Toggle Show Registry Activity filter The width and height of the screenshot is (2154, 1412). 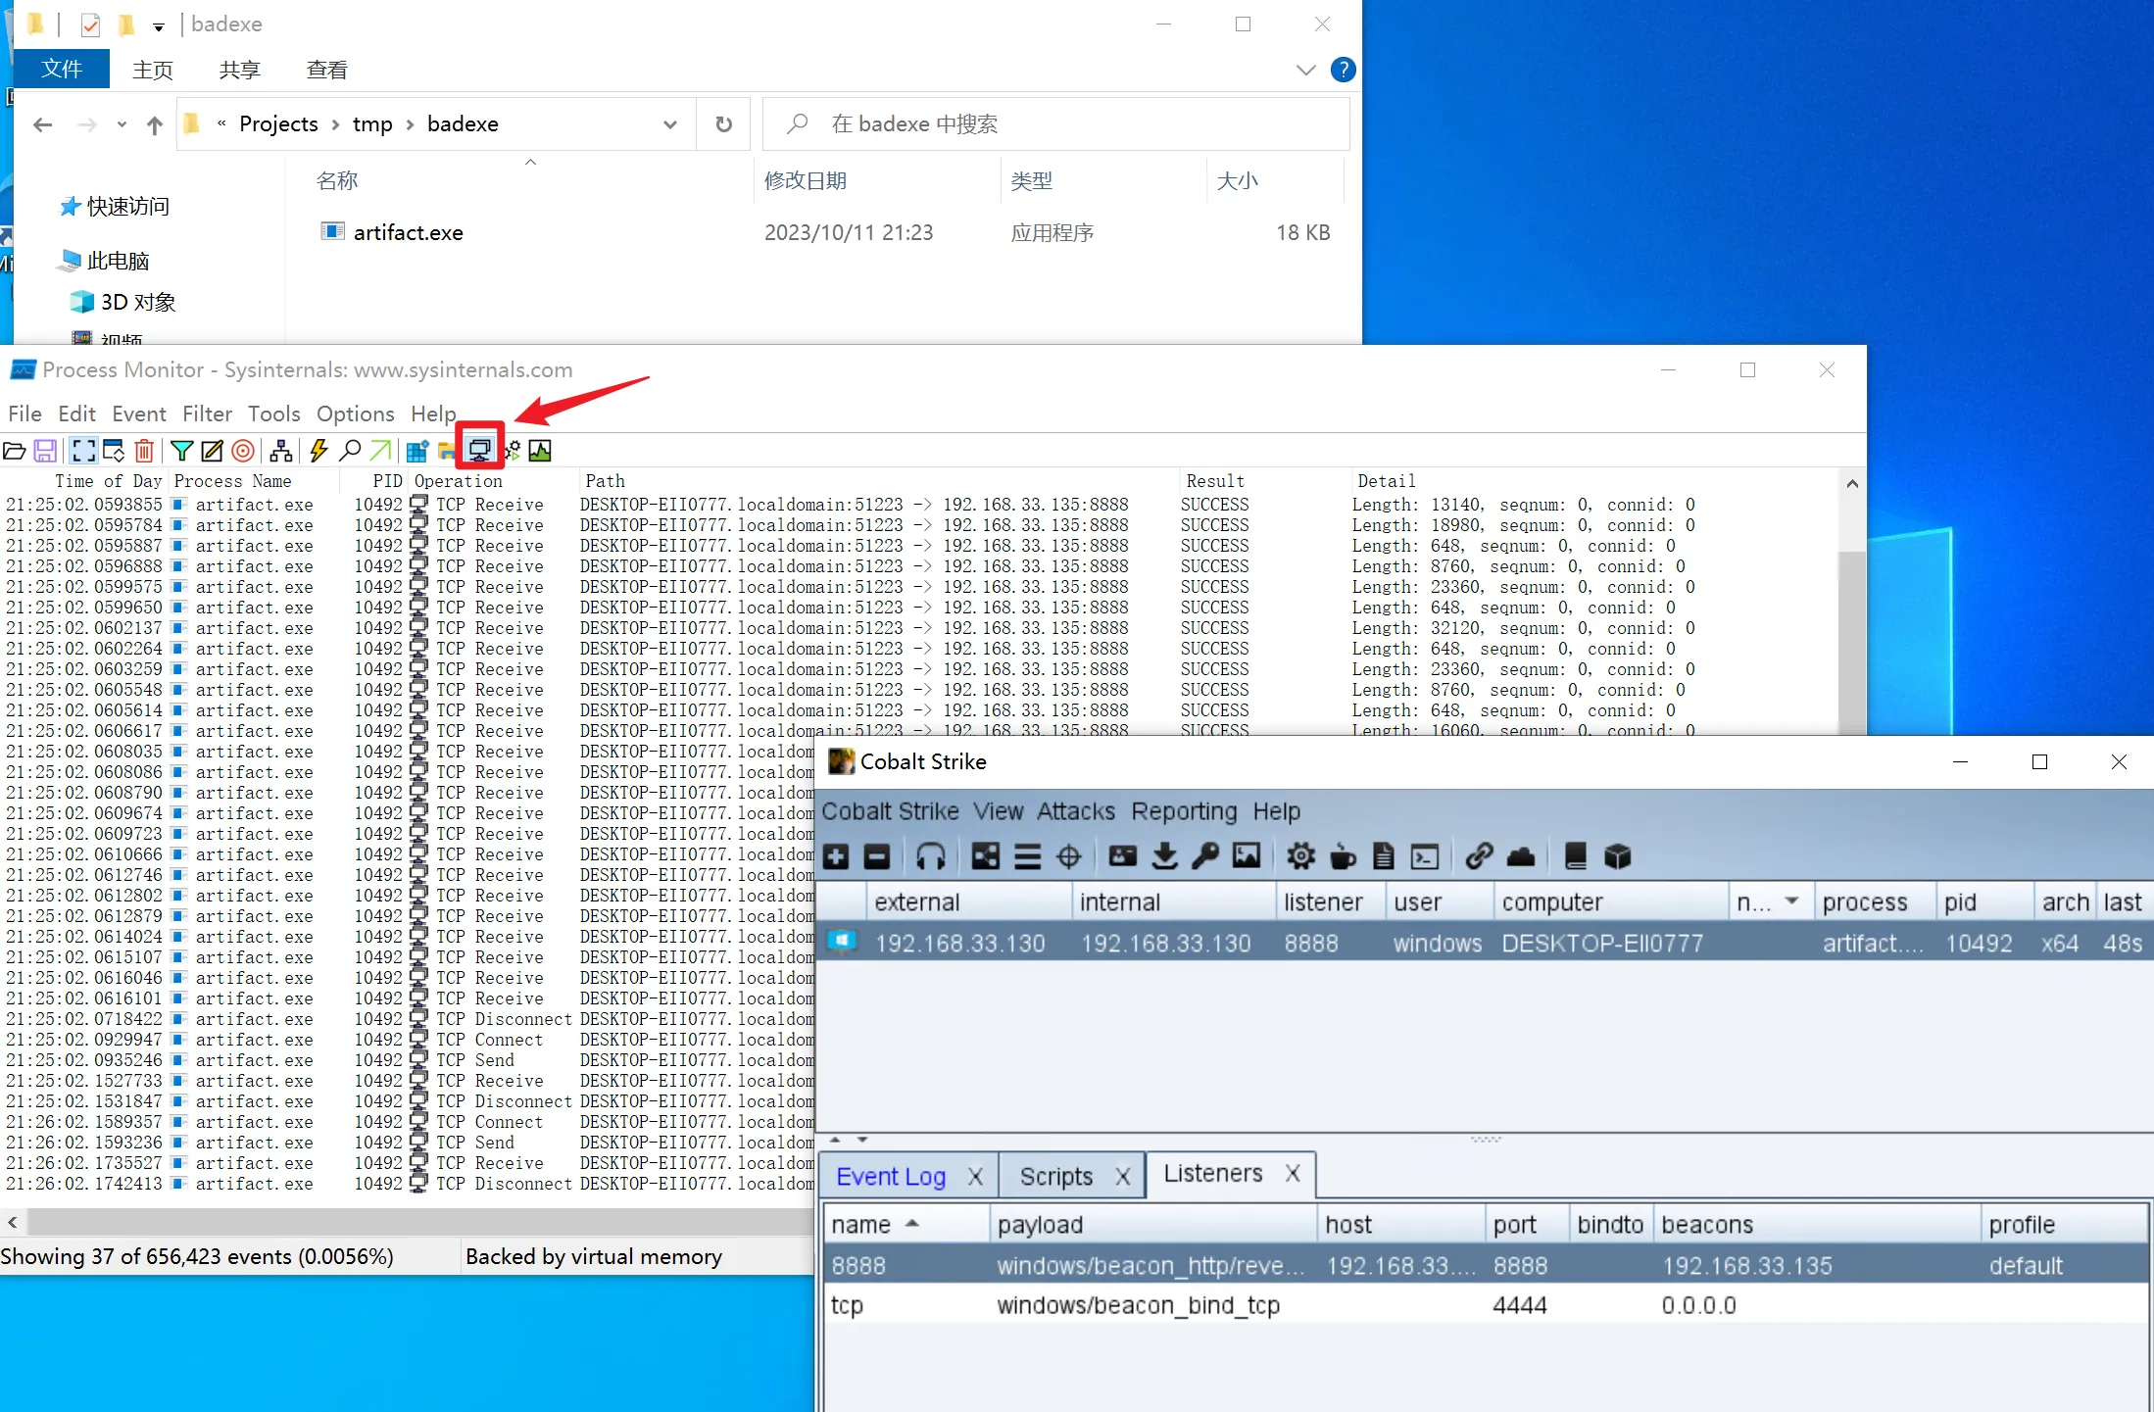[x=417, y=450]
